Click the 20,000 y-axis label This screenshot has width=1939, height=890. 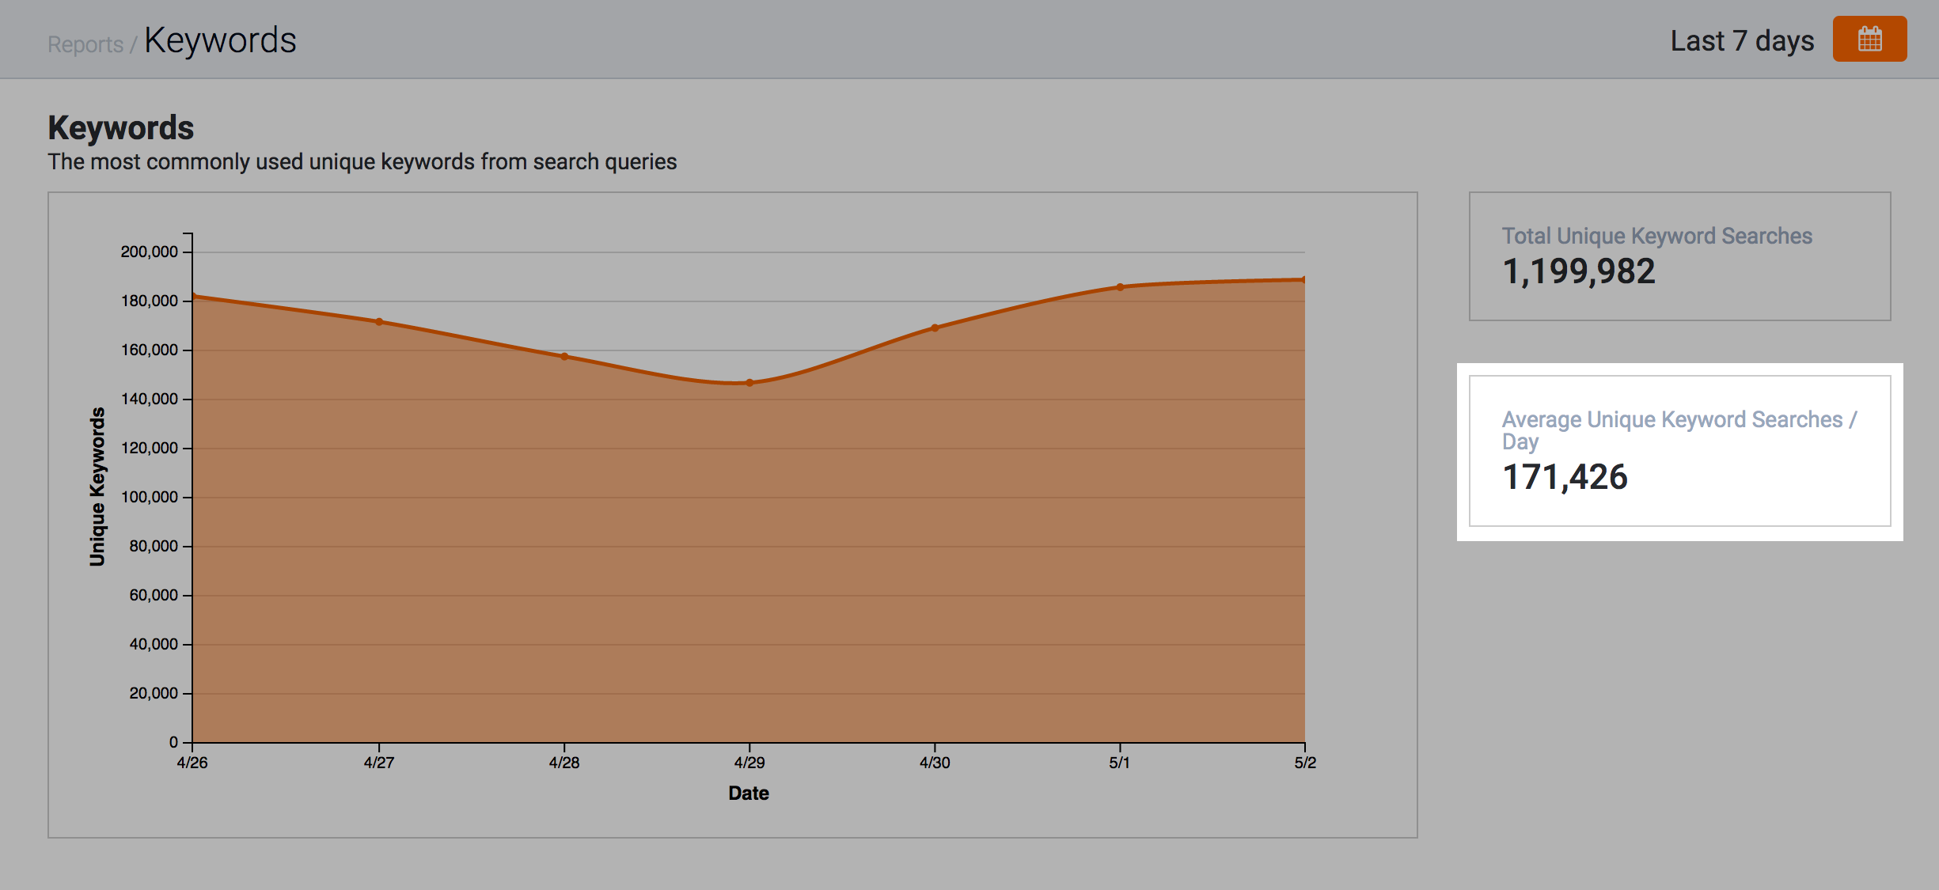click(x=154, y=693)
